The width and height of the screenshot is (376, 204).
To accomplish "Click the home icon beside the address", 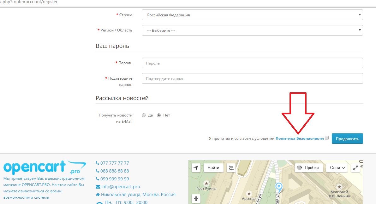I will coord(98,195).
